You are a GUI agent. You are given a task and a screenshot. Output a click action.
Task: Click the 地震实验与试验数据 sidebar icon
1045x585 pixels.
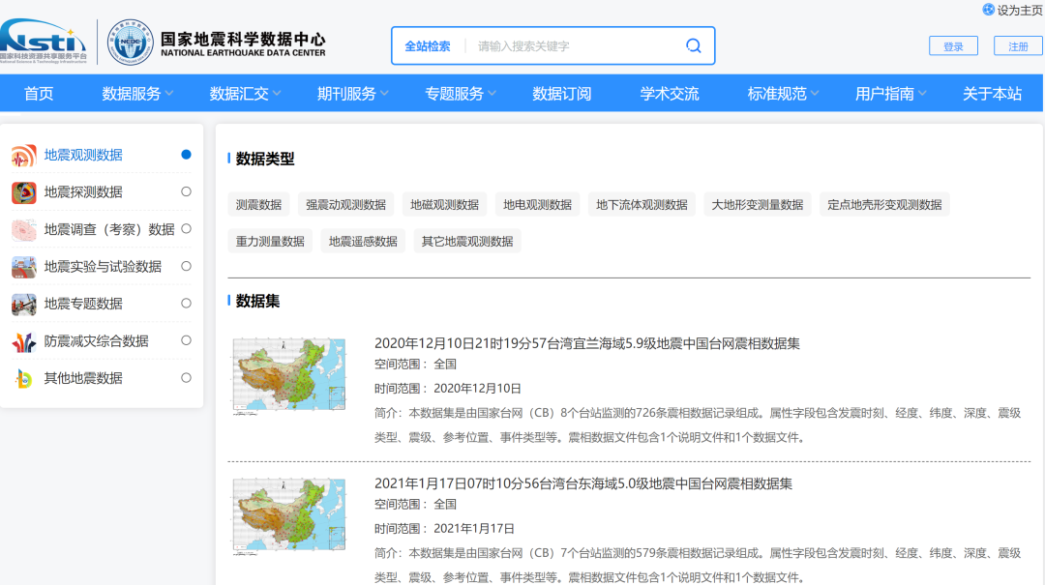[23, 266]
